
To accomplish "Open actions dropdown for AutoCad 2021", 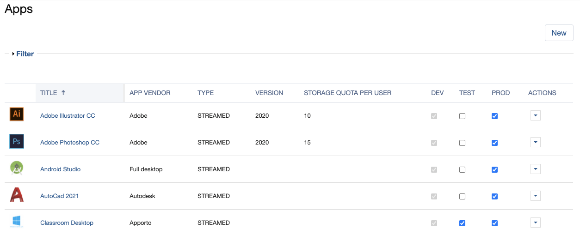I will pyautogui.click(x=535, y=196).
